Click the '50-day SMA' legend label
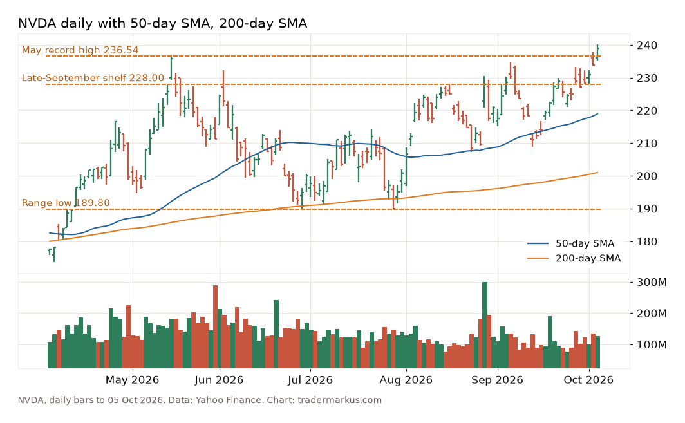The width and height of the screenshot is (685, 423). pyautogui.click(x=585, y=243)
